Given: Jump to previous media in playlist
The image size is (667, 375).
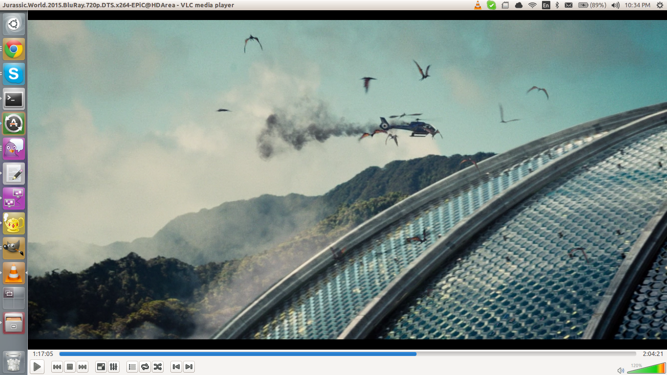Looking at the screenshot, I should pyautogui.click(x=57, y=367).
